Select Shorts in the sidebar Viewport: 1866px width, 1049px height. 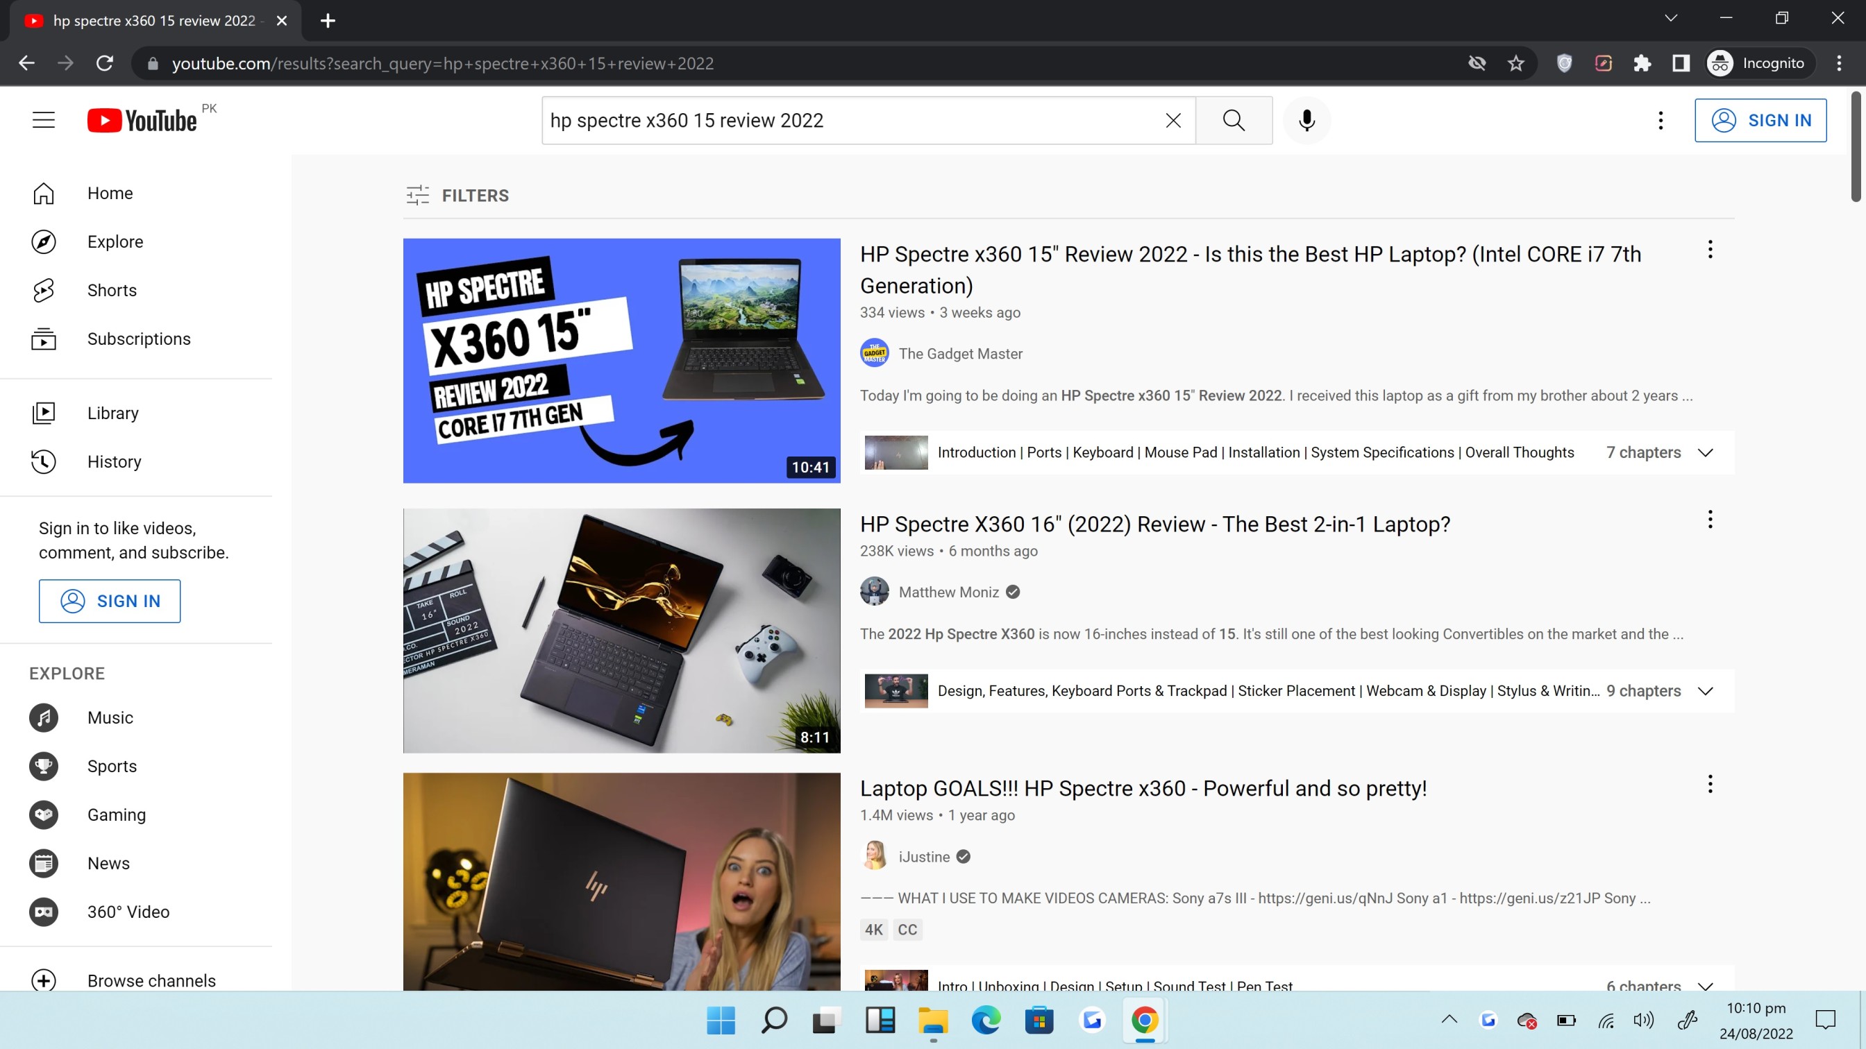112,289
